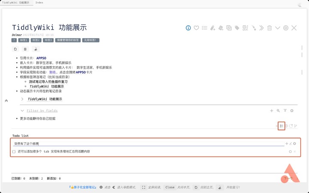Click the QR code icon
This screenshot has width=309, height=193.
(x=245, y=28)
